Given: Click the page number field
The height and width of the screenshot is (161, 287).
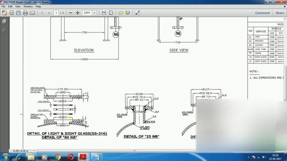Looking at the screenshot, I should pos(56,13).
